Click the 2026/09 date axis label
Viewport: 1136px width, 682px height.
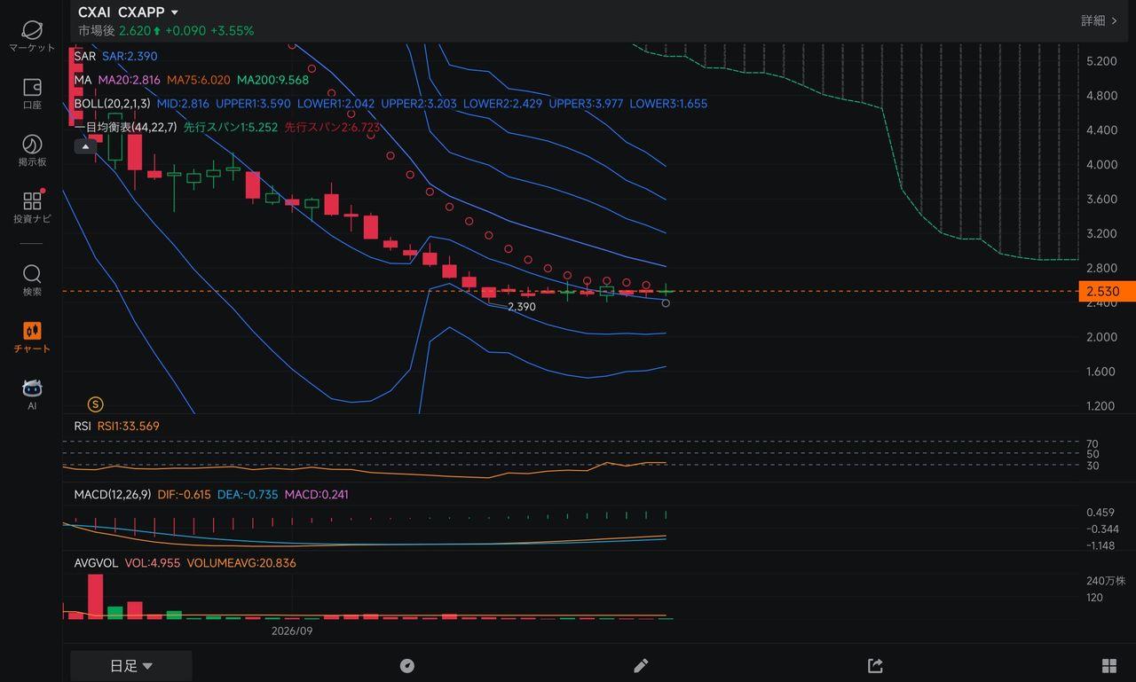tap(292, 631)
